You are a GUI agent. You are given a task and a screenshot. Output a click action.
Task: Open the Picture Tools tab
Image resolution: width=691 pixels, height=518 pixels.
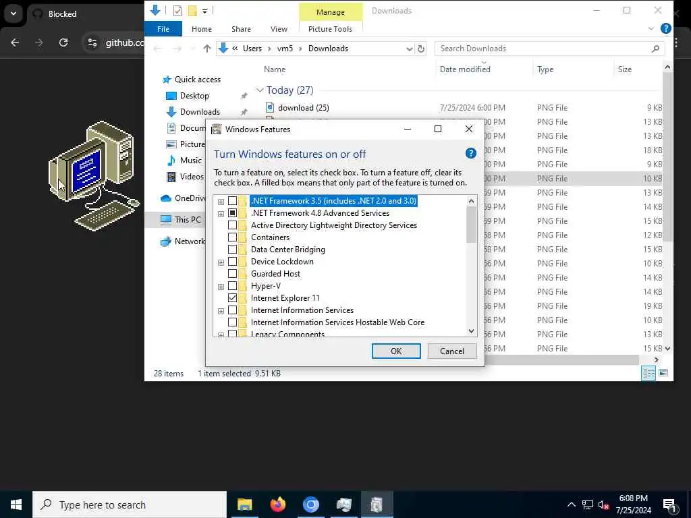click(330, 29)
